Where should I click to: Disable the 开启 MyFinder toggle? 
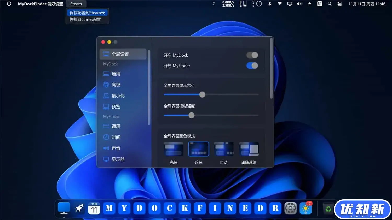tap(252, 66)
